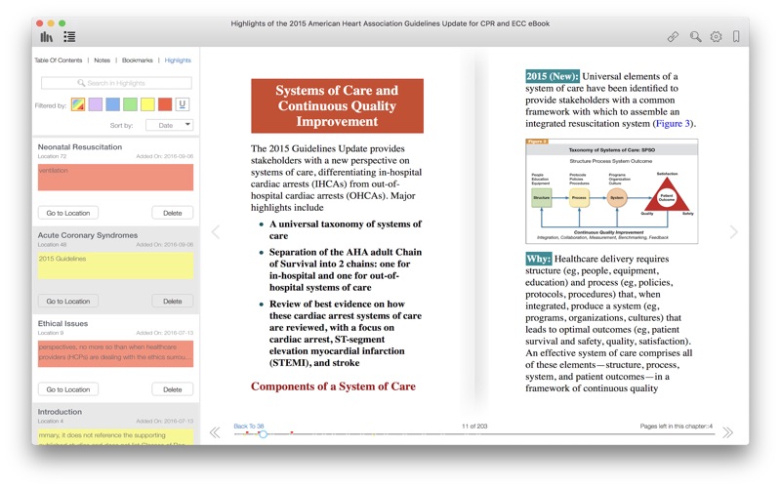Filter highlights by blue swatch
Image resolution: width=781 pixels, height=488 pixels.
pos(112,104)
